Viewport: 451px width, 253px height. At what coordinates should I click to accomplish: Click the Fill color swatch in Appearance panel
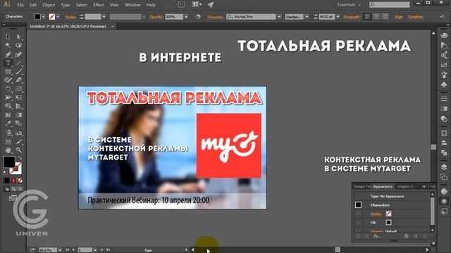pyautogui.click(x=388, y=222)
